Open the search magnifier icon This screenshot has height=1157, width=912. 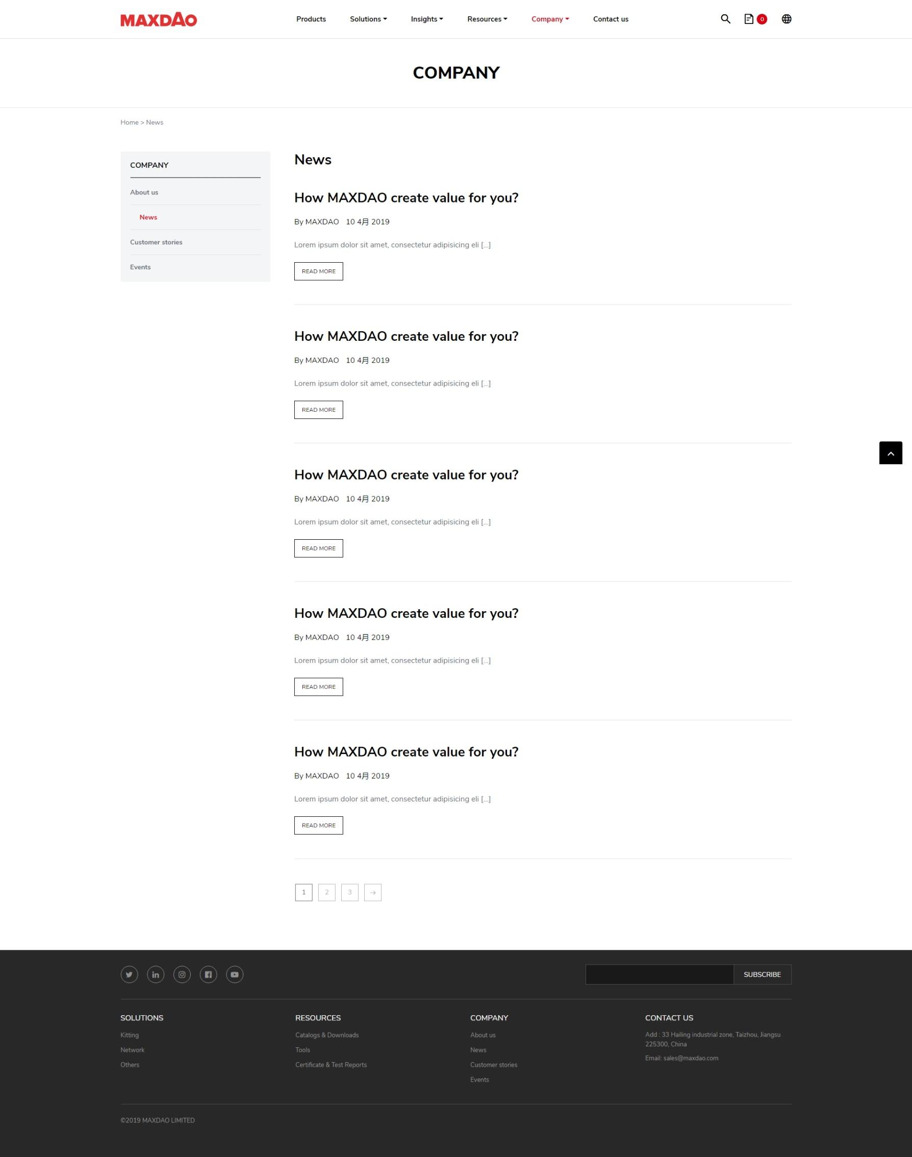[x=725, y=19]
